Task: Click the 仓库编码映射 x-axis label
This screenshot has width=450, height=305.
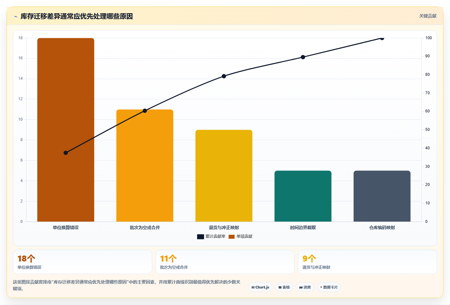Action: click(382, 228)
